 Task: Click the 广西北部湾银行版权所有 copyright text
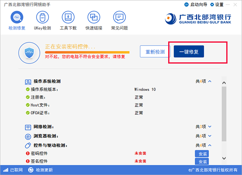[213, 170]
